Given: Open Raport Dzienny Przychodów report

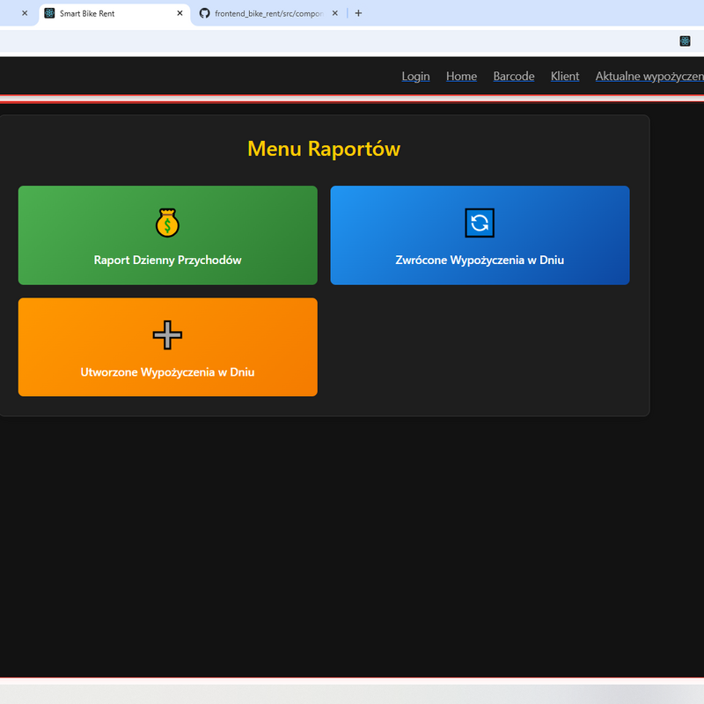Looking at the screenshot, I should tap(167, 260).
